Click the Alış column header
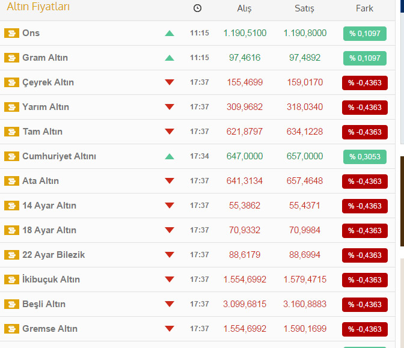404x348 pixels. pos(245,8)
